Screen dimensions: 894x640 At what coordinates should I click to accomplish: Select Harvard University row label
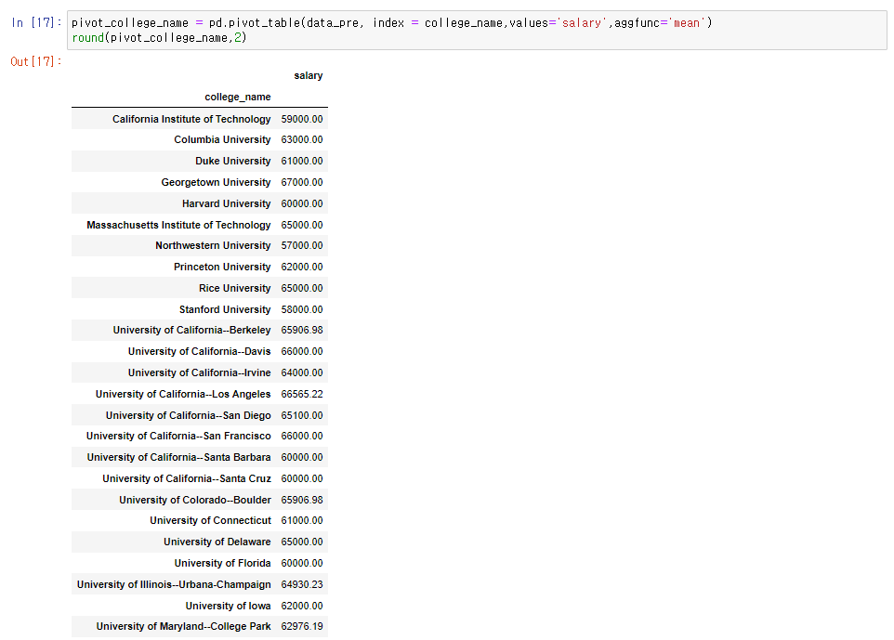tap(227, 203)
